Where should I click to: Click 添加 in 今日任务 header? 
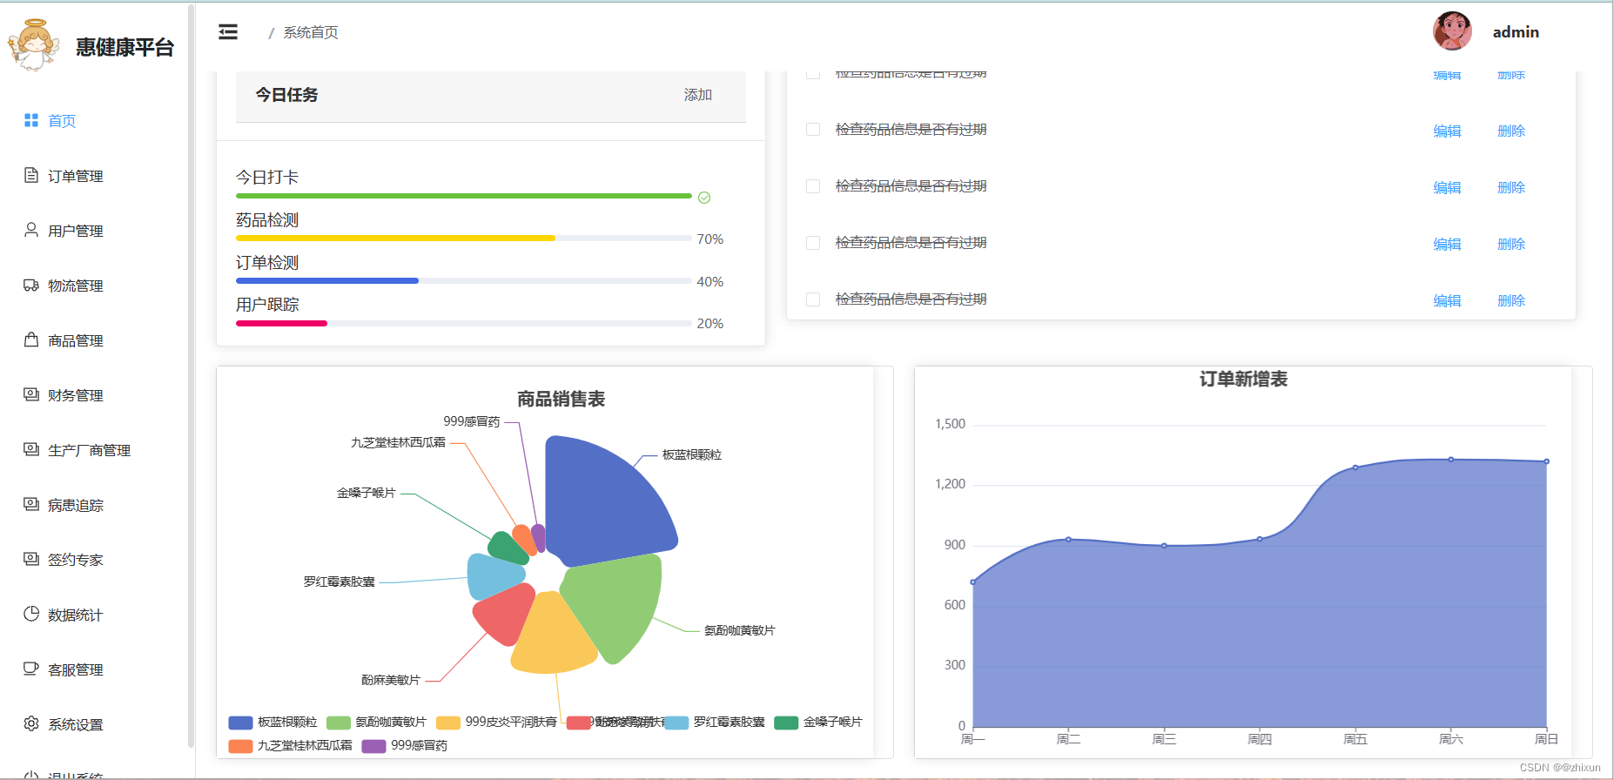[x=698, y=95]
